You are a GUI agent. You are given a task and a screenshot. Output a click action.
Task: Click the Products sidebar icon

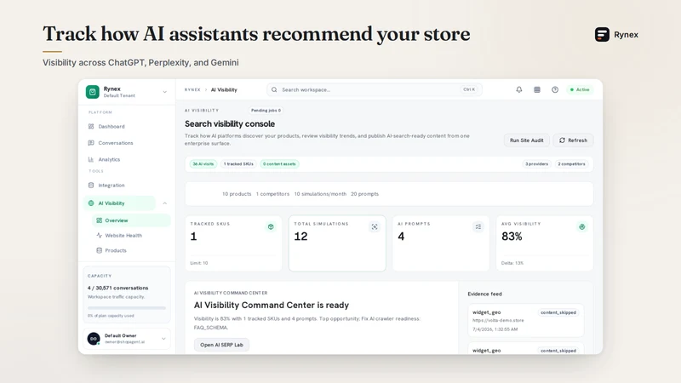[99, 250]
